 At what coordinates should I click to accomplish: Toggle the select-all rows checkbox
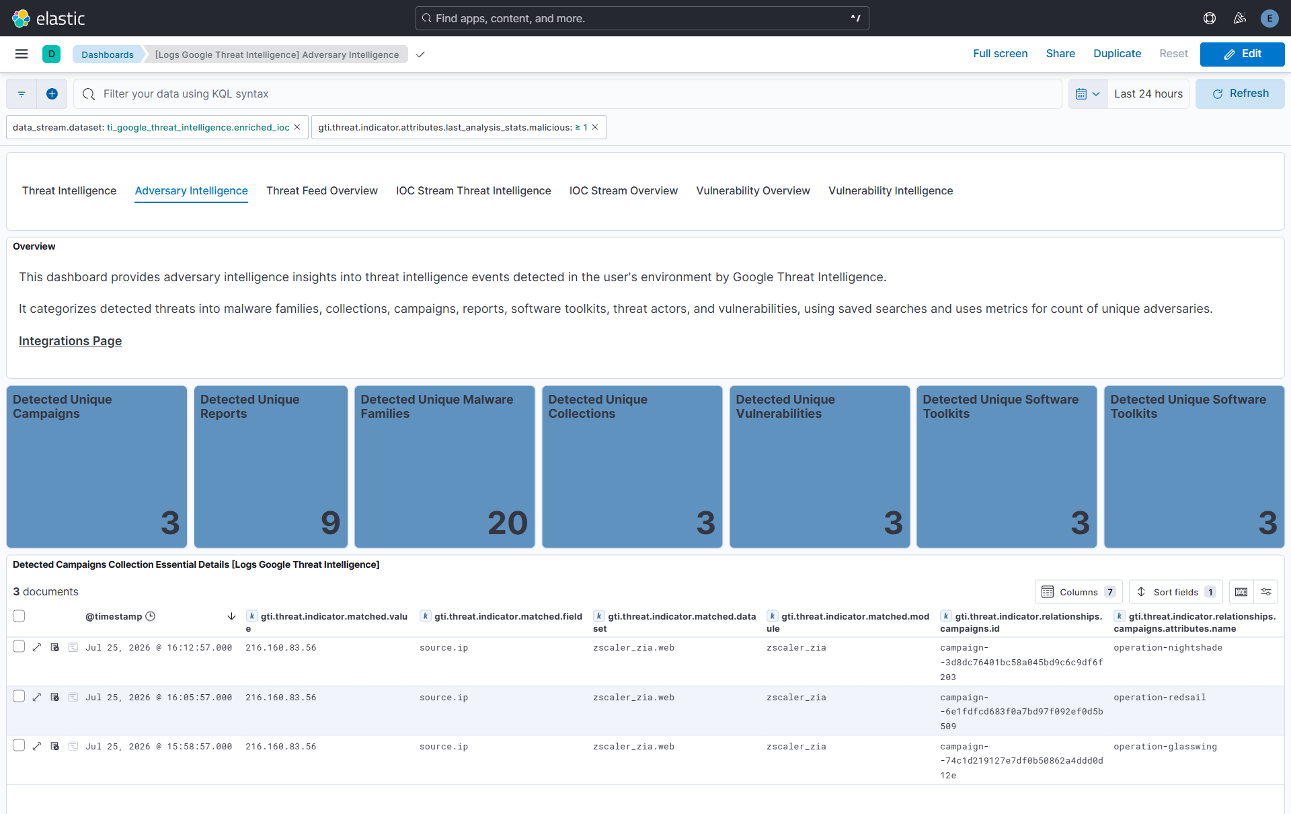pos(19,616)
